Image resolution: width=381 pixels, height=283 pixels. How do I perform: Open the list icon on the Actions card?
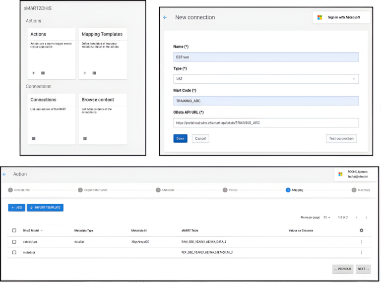(x=43, y=73)
